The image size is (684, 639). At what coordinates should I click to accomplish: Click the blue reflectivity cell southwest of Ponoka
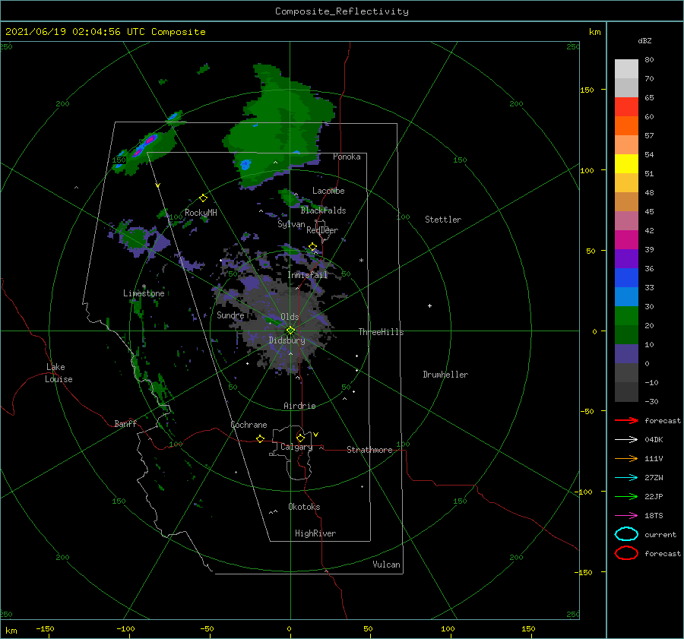[245, 164]
